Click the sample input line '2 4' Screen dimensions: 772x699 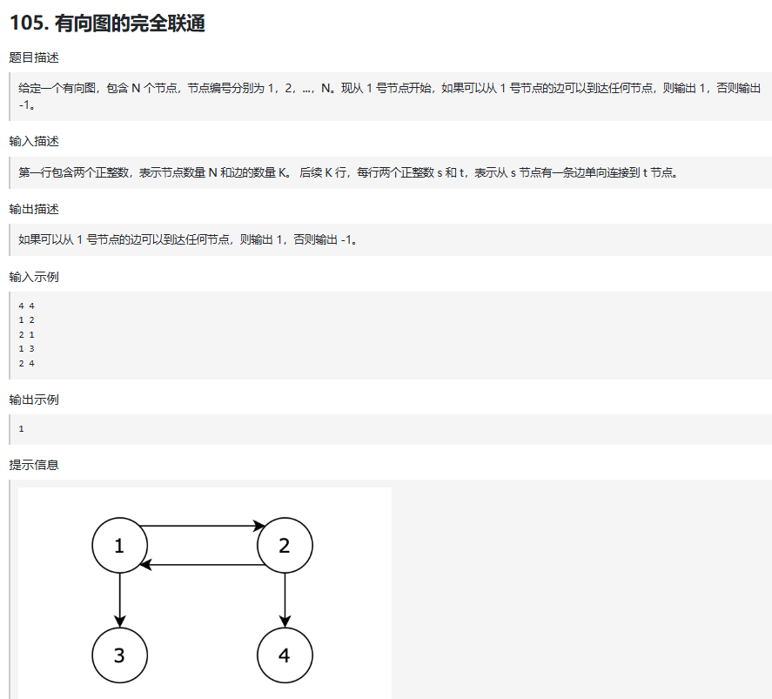click(x=27, y=363)
